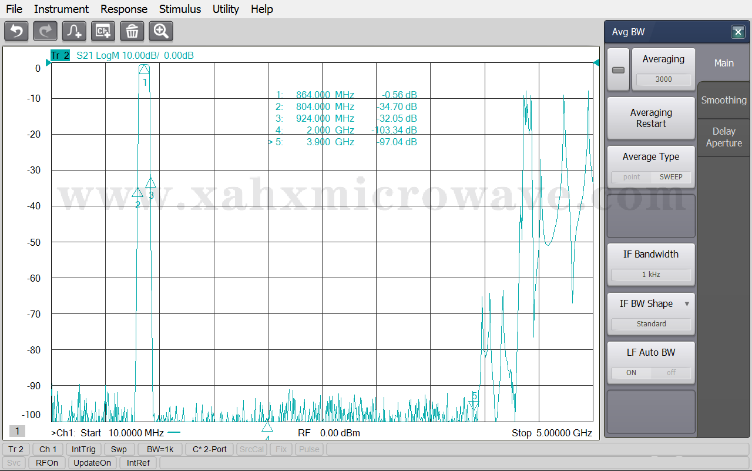Select marker 1 triangle on the trace peak

(145, 70)
